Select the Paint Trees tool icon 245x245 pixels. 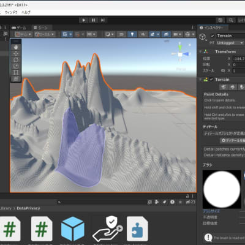pyautogui.click(x=241, y=87)
